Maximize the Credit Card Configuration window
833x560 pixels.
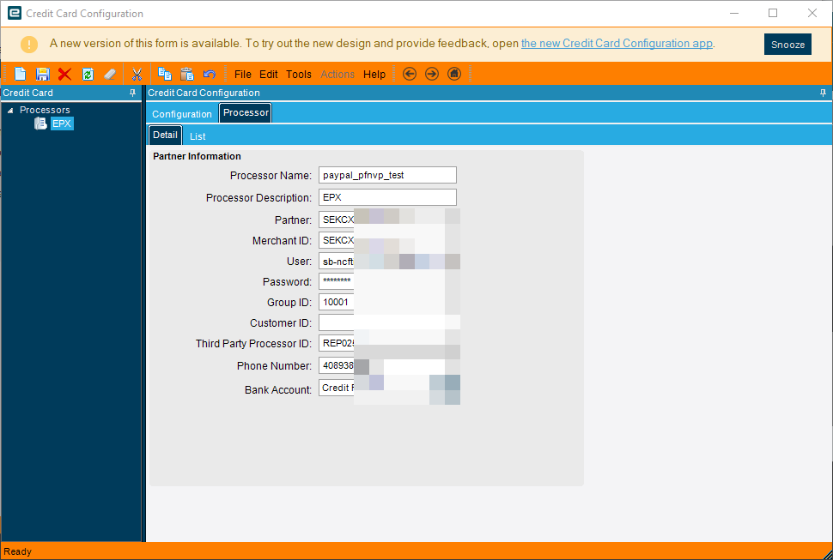tap(773, 13)
